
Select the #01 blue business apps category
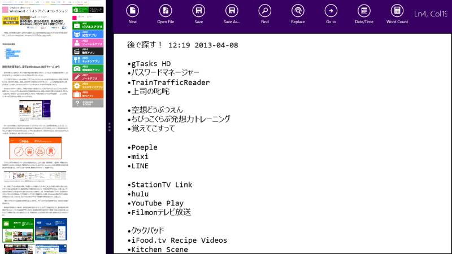point(88,25)
